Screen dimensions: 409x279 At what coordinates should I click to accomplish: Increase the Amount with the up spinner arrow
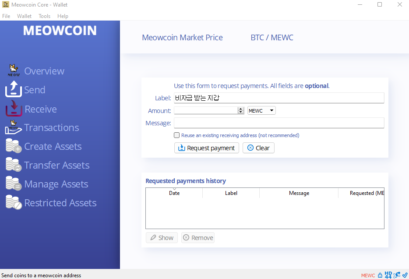tap(240, 109)
